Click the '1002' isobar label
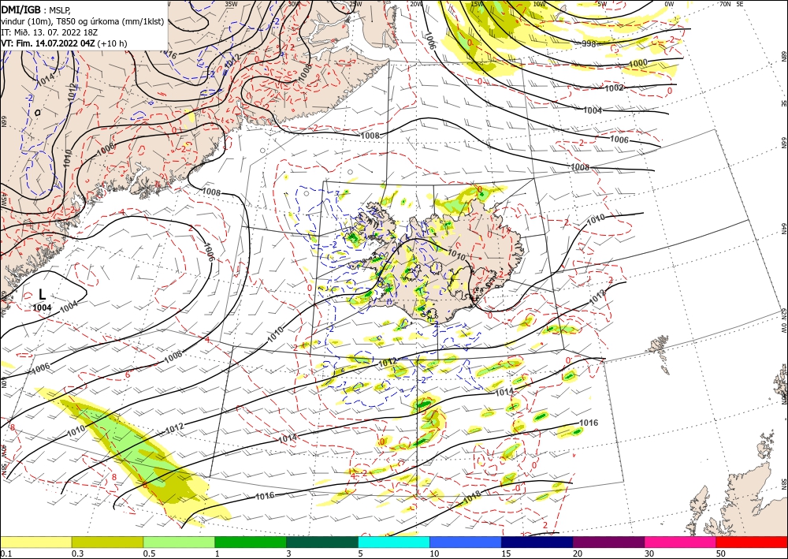 [614, 88]
